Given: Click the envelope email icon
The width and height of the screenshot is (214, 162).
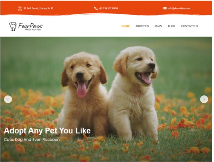Looking at the screenshot, I should [x=165, y=8].
